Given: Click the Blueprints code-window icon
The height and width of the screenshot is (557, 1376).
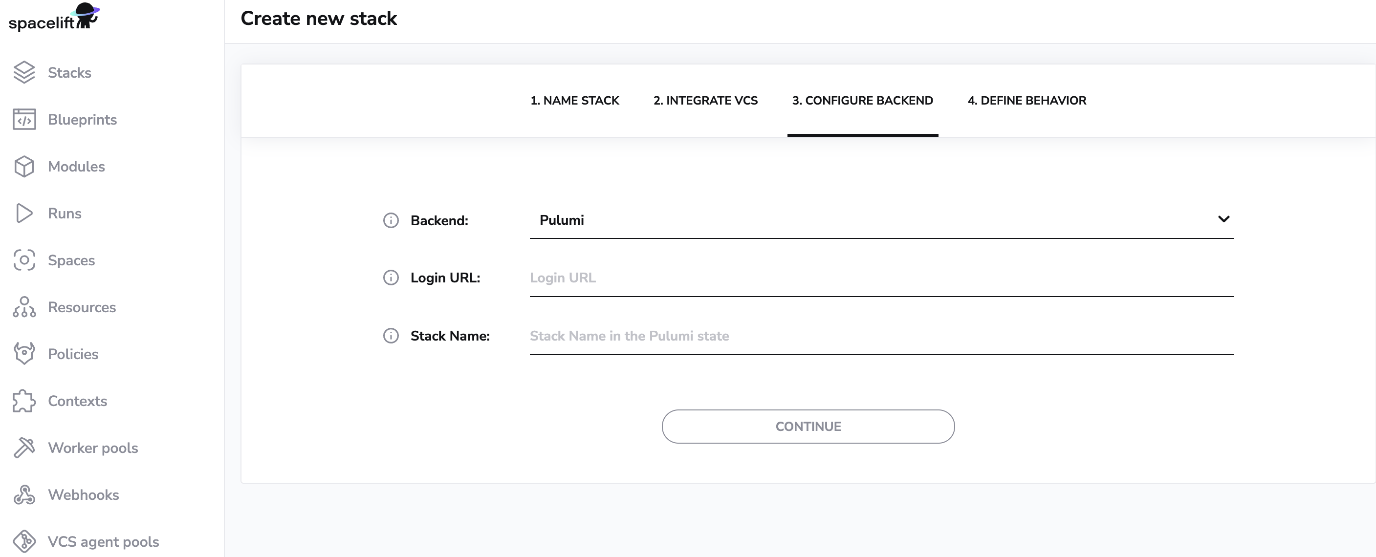Looking at the screenshot, I should [24, 120].
